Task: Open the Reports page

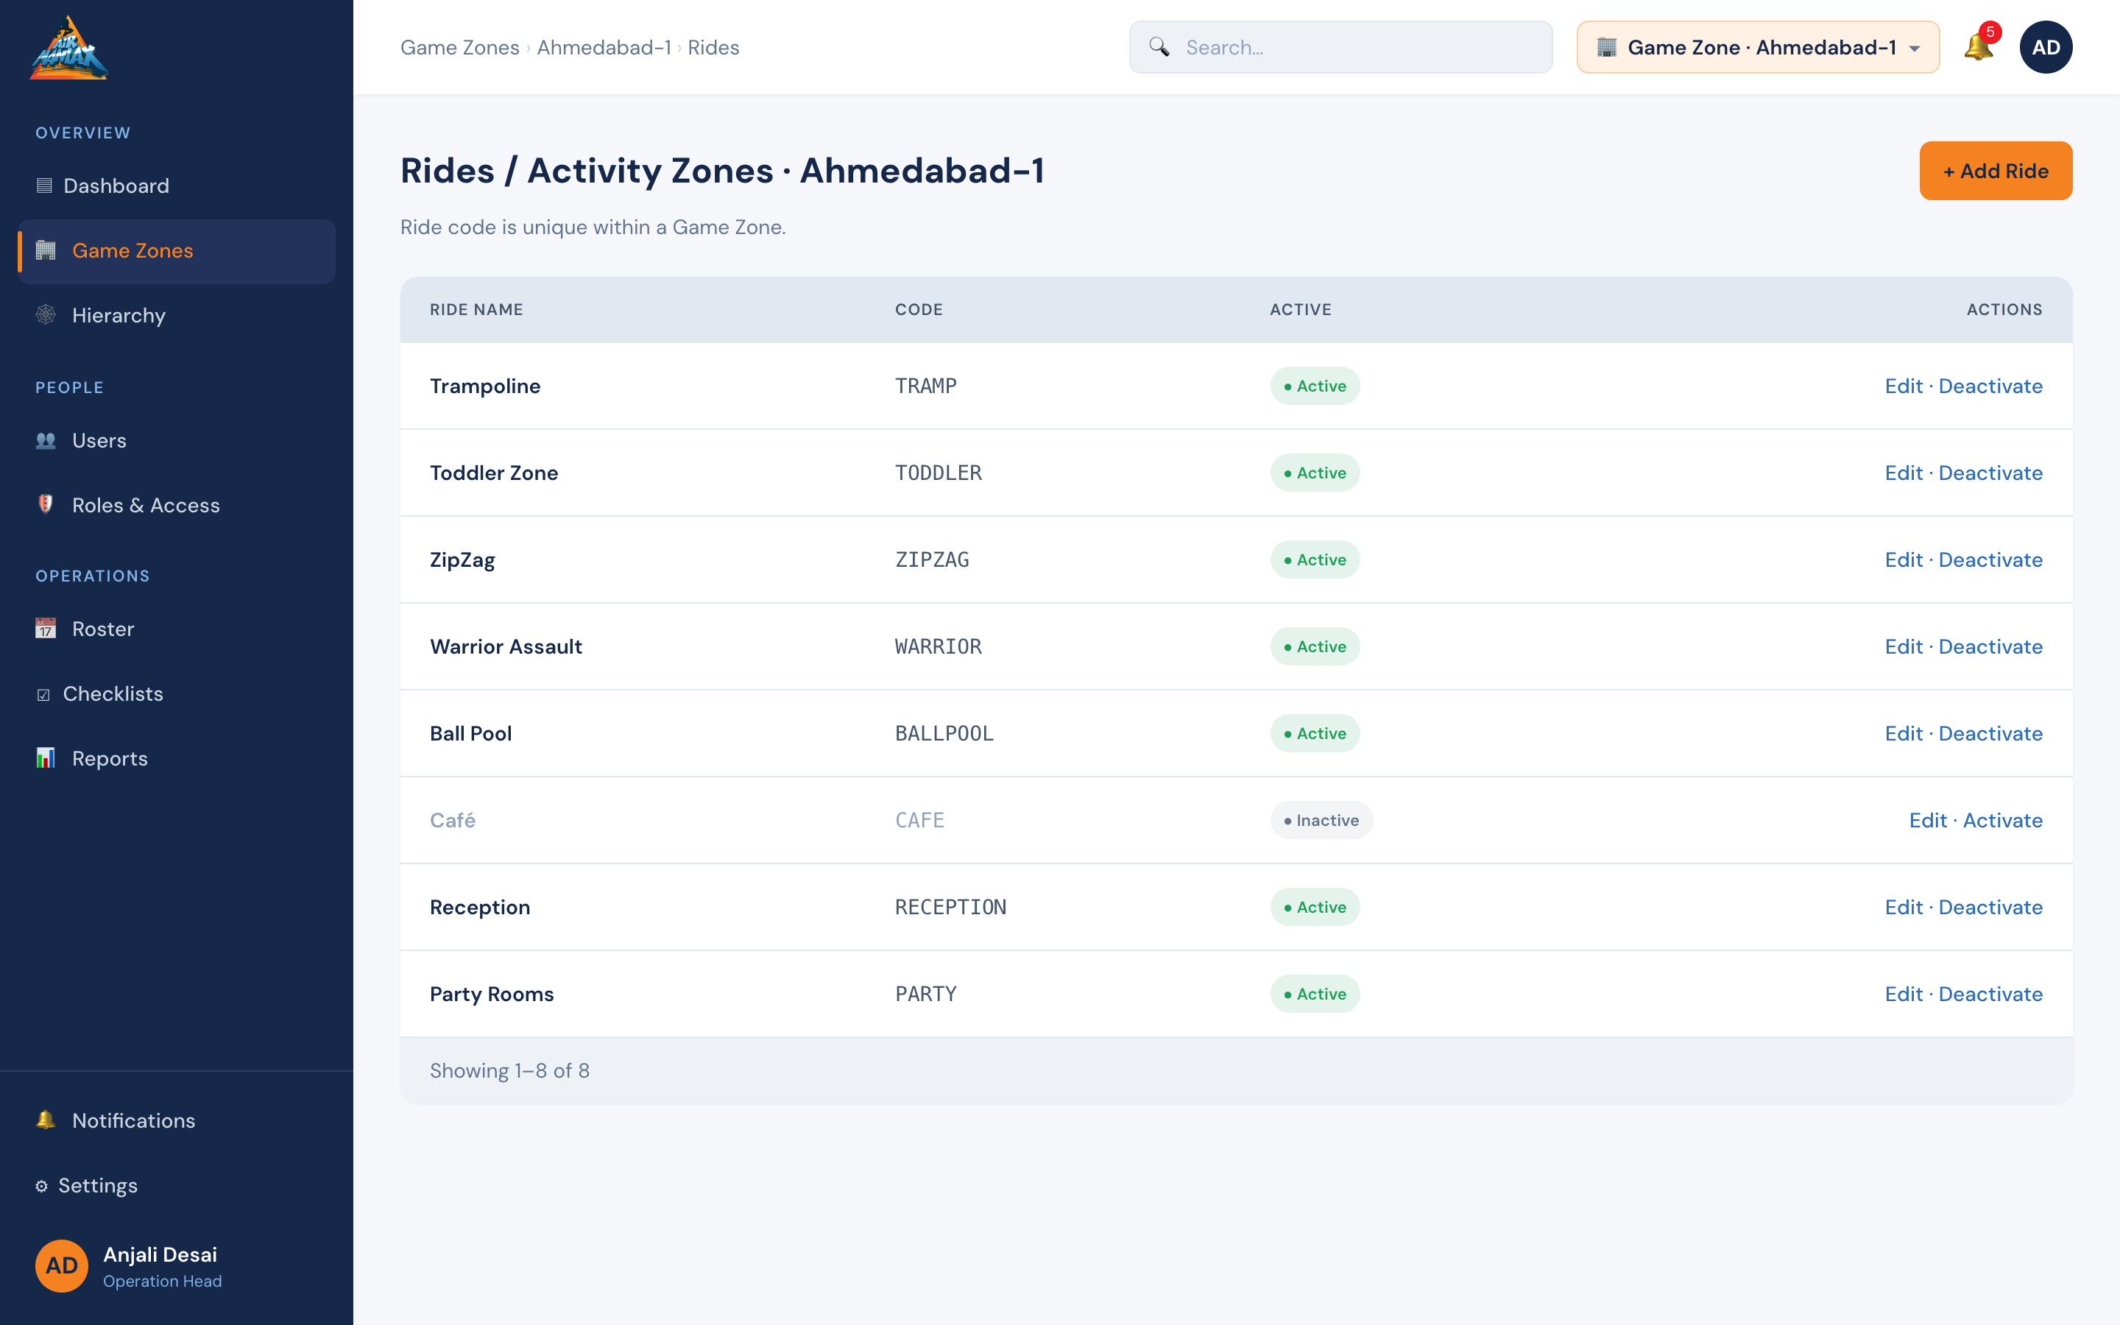Action: tap(176, 759)
